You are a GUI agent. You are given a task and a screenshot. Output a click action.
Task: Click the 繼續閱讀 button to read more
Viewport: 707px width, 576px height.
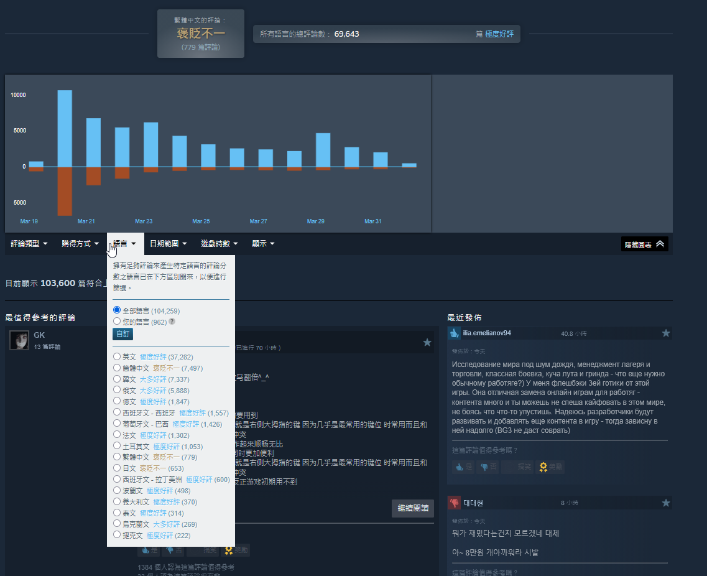412,508
